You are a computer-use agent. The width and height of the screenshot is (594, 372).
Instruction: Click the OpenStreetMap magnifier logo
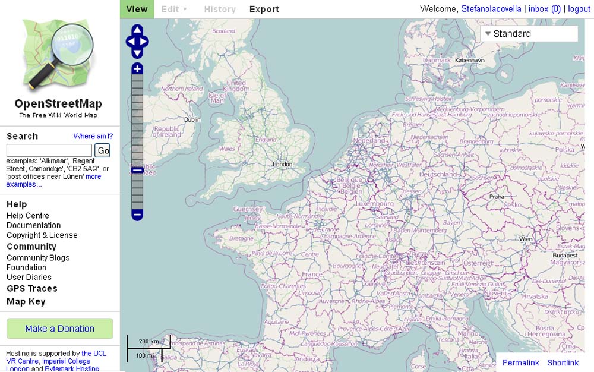(x=58, y=55)
